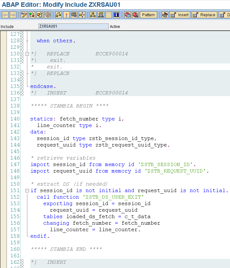
Task: Click the 'ZSTB_DS_USER_EXIT' function name
Action: click(113, 197)
